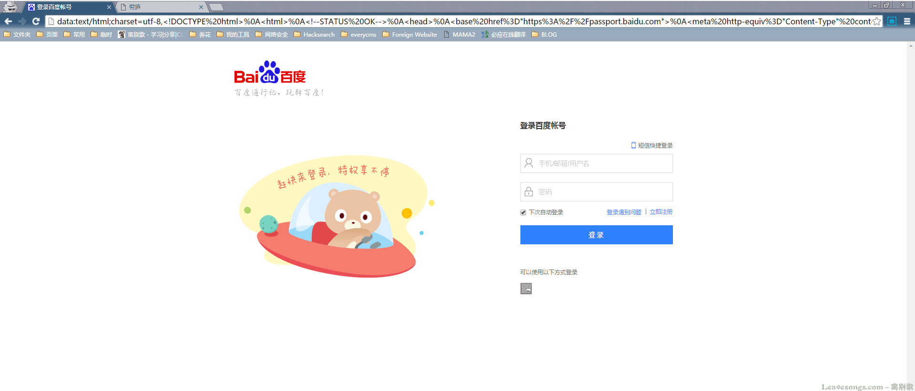Bookmark this page with star icon
This screenshot has width=915, height=391.
click(x=876, y=21)
